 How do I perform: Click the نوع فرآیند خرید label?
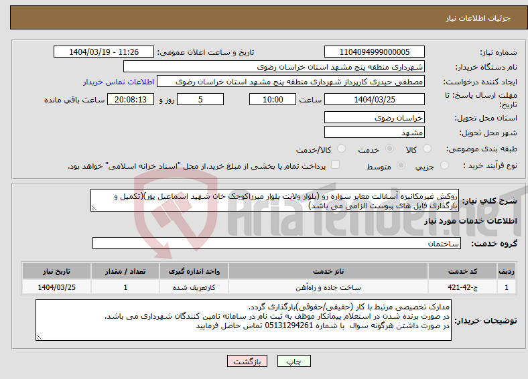click(x=490, y=165)
